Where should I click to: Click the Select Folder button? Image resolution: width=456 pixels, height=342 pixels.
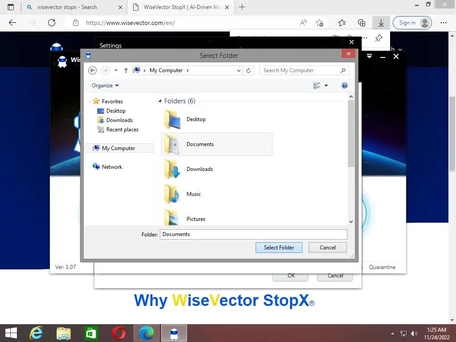pos(279,248)
